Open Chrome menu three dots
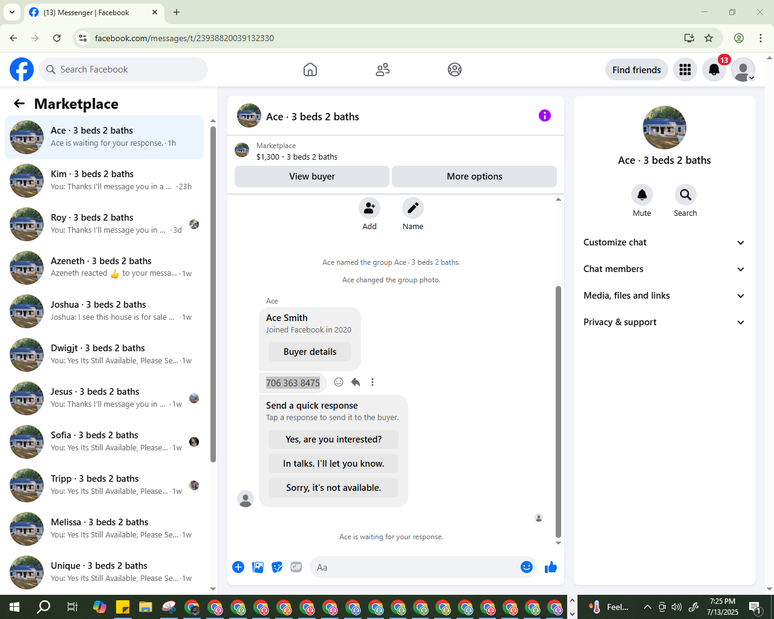 tap(761, 38)
